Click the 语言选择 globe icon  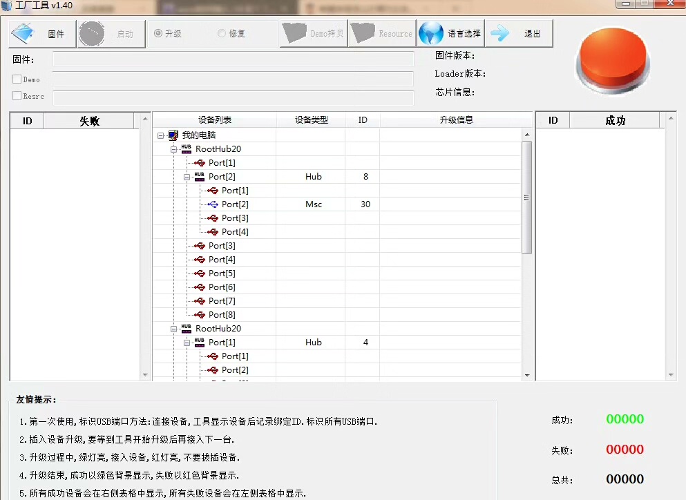pos(431,33)
